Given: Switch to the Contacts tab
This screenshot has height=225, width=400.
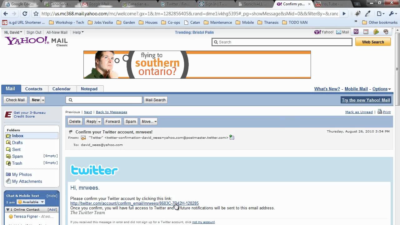Looking at the screenshot, I should pyautogui.click(x=34, y=89).
